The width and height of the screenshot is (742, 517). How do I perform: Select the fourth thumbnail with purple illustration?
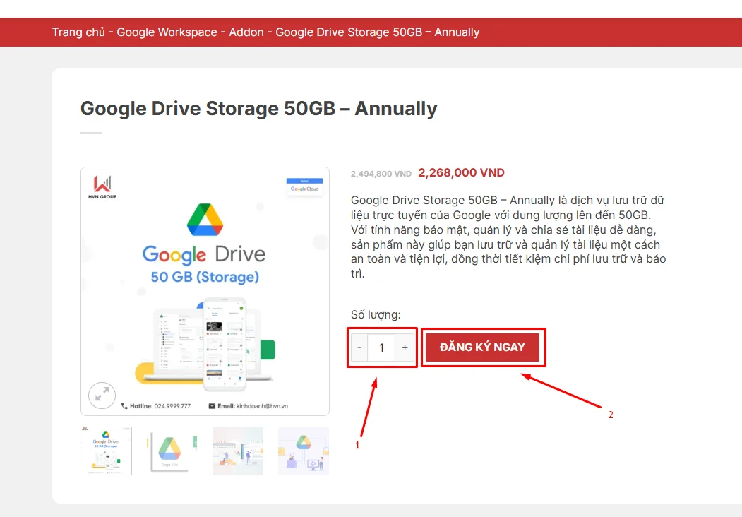tap(304, 451)
